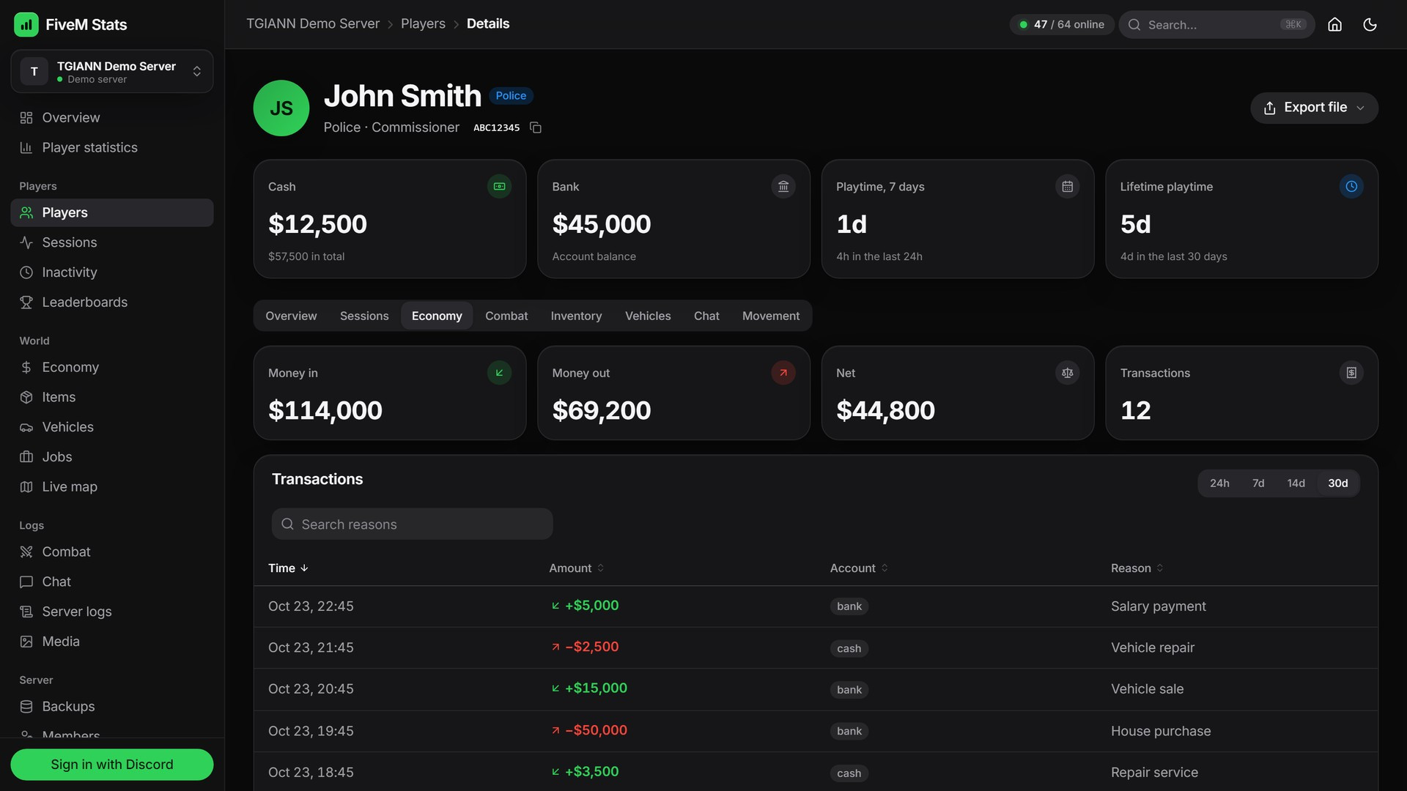Open Media sidebar page
This screenshot has width=1407, height=791.
pyautogui.click(x=112, y=641)
